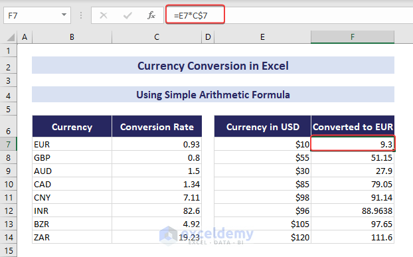Select column A header

[x=25, y=37]
